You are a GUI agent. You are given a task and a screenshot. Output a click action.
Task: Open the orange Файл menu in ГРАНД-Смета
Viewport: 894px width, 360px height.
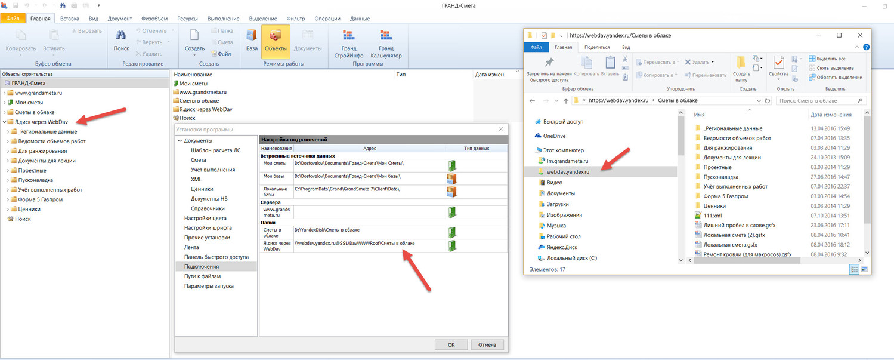13,19
